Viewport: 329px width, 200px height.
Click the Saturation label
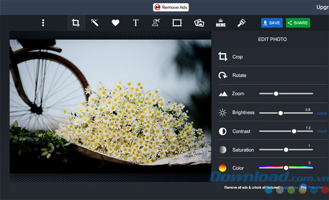click(x=243, y=150)
